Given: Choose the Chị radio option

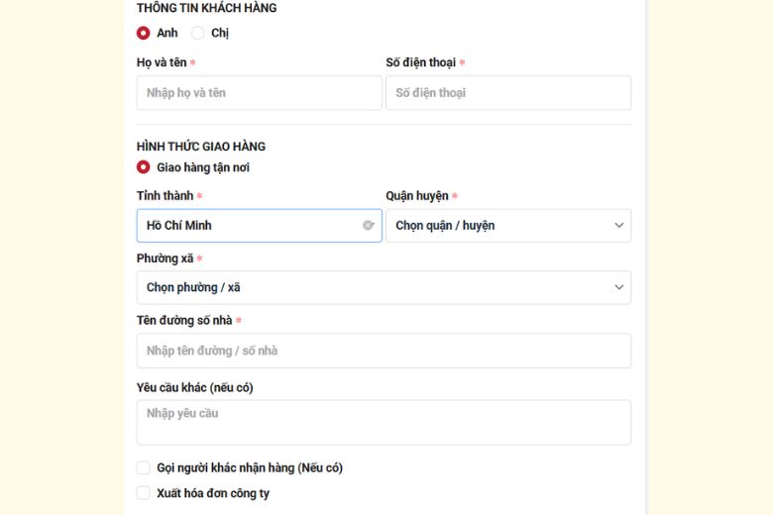Looking at the screenshot, I should click(198, 33).
